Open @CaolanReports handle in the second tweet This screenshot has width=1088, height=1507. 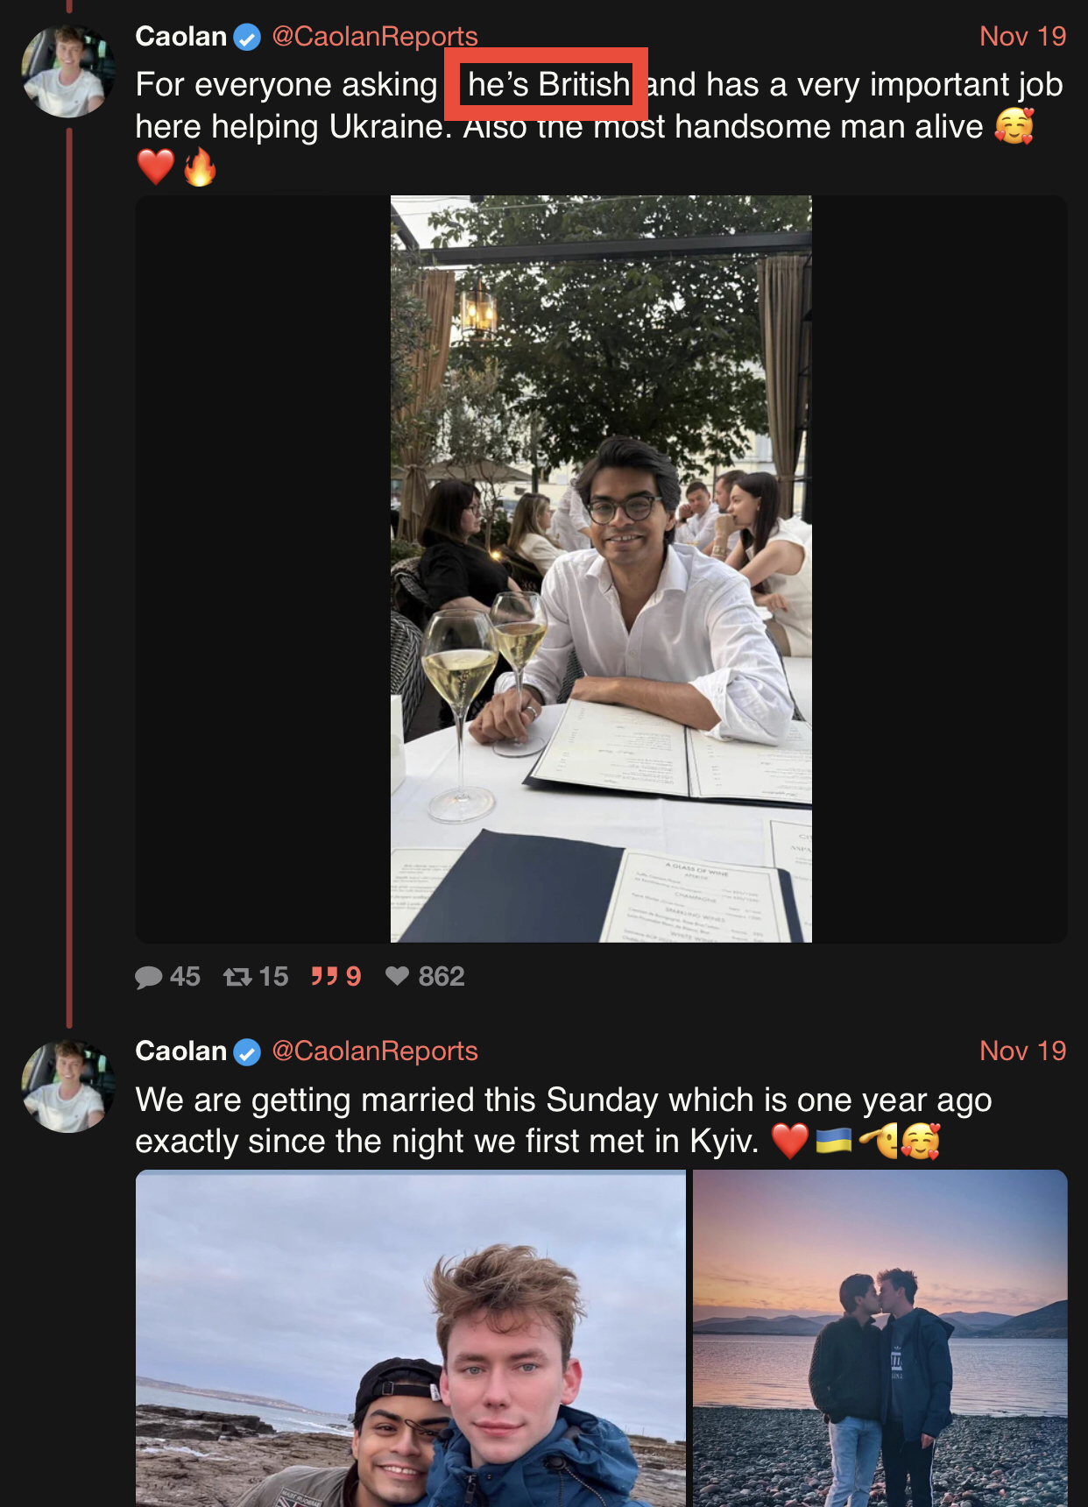pyautogui.click(x=375, y=1051)
